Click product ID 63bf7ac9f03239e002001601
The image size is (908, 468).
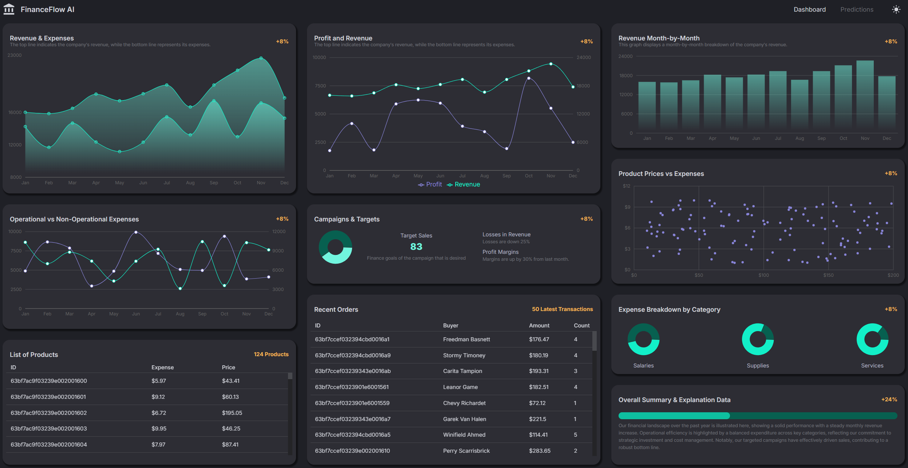click(x=48, y=397)
